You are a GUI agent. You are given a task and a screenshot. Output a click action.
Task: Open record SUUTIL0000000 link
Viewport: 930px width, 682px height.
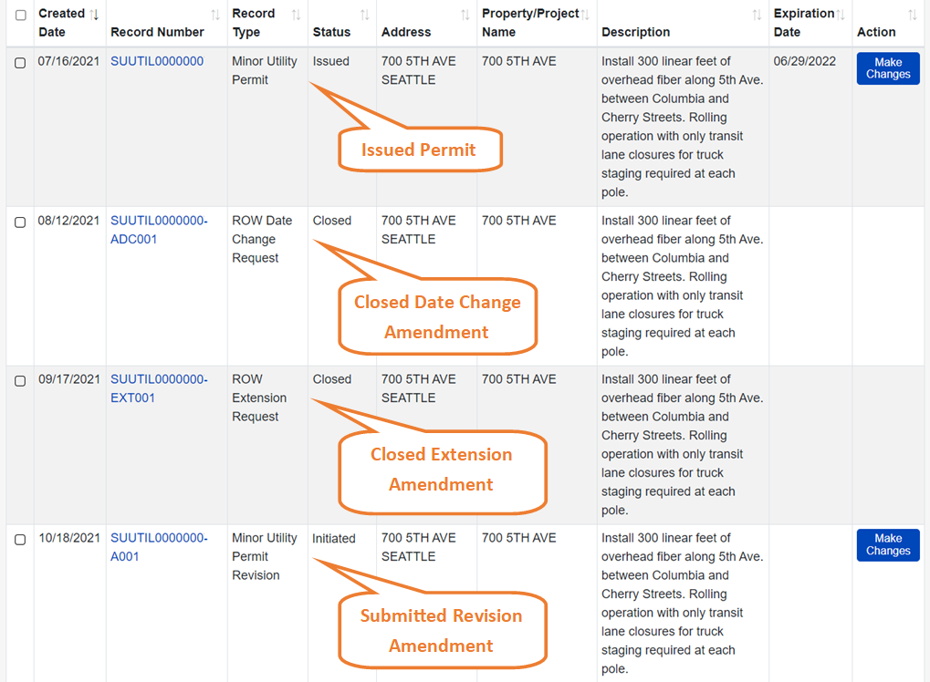point(157,61)
